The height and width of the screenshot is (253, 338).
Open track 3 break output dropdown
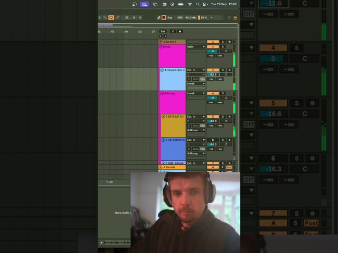[x=196, y=83]
